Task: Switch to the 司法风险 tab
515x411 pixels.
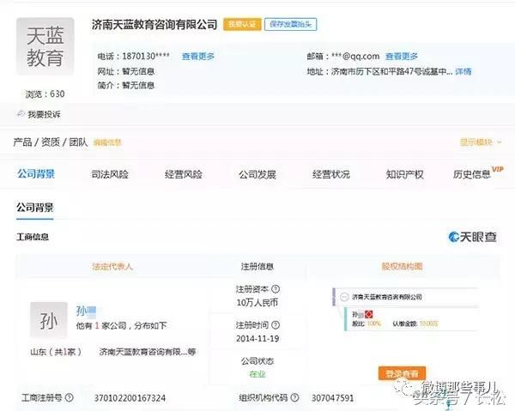Action: point(110,174)
